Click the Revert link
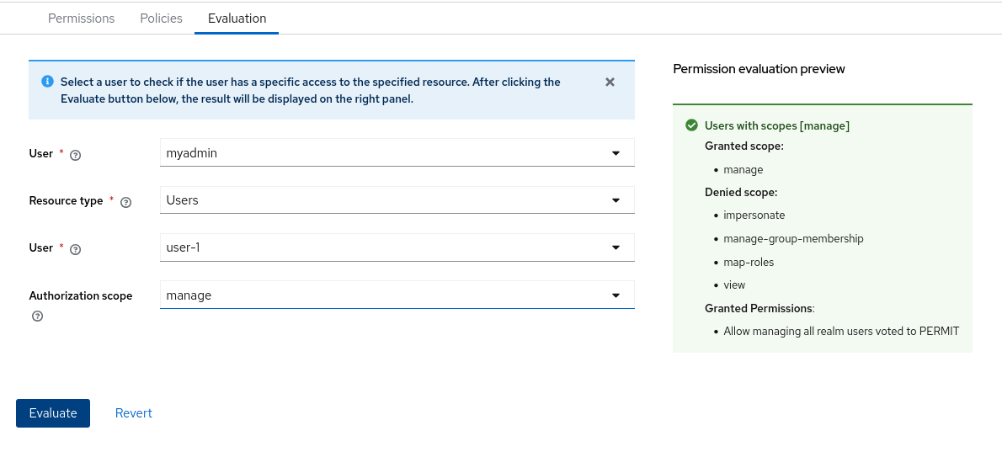The width and height of the screenshot is (1002, 452). pyautogui.click(x=133, y=413)
